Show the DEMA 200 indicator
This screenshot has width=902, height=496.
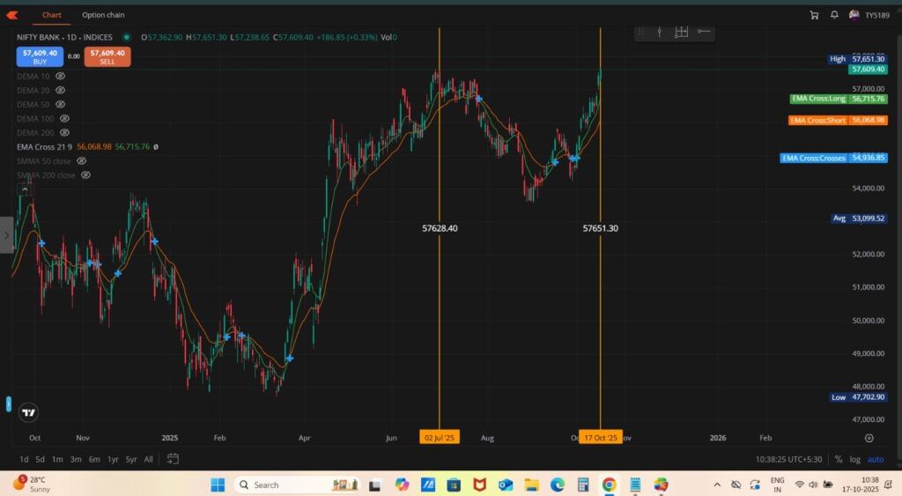pos(64,133)
